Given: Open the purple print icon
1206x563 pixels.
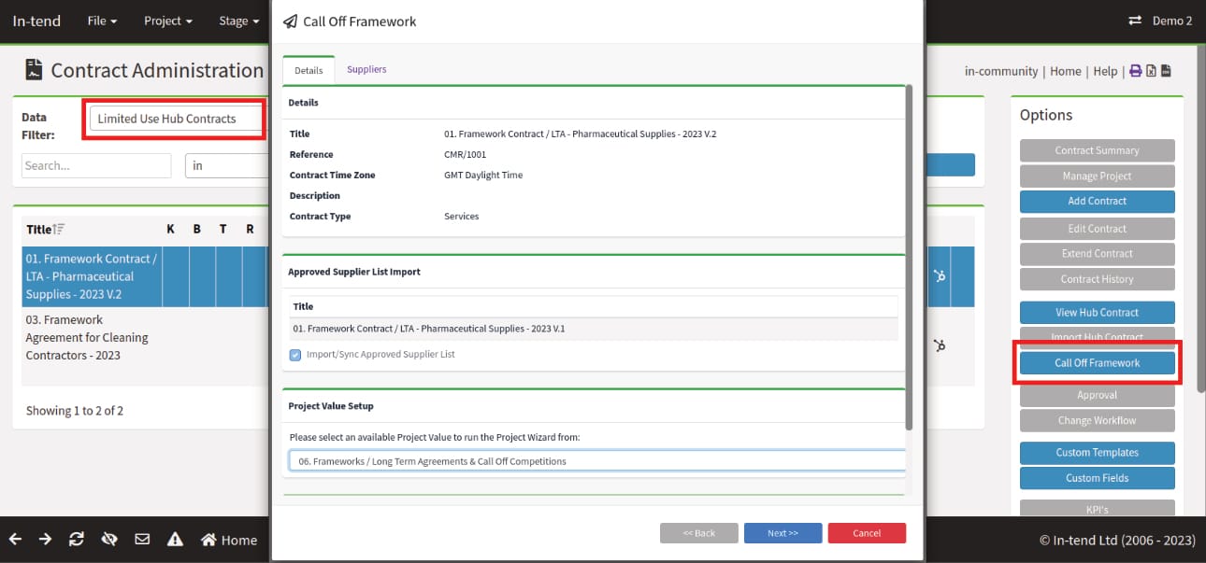Looking at the screenshot, I should 1136,71.
